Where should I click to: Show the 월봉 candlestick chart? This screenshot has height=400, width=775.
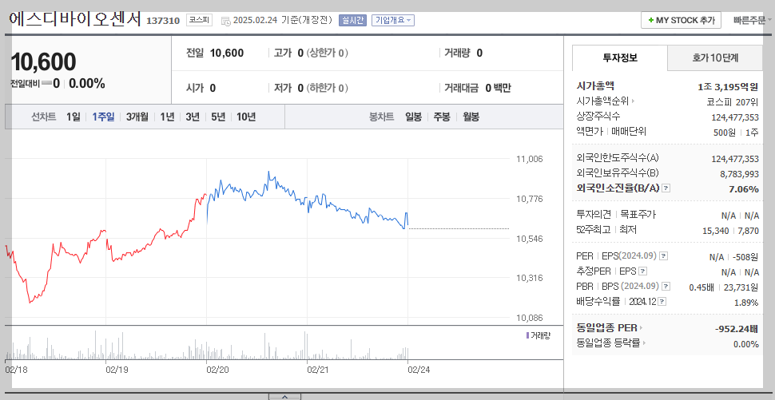471,117
